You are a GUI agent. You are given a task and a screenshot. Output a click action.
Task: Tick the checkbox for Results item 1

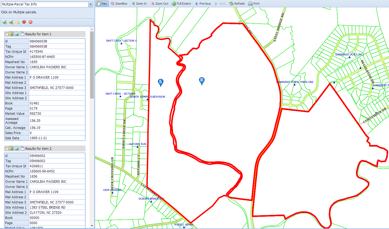7,34
